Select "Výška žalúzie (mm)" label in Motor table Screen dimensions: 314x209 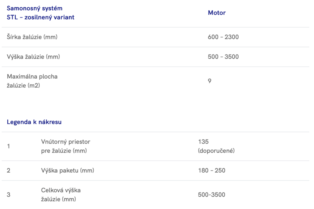(33, 57)
